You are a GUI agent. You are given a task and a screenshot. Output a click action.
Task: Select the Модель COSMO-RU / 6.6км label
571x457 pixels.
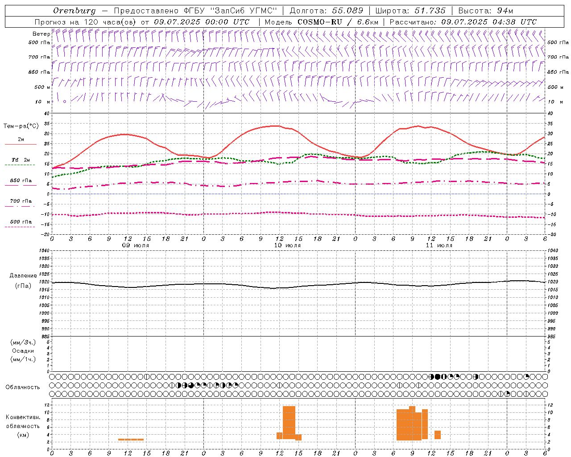click(322, 22)
